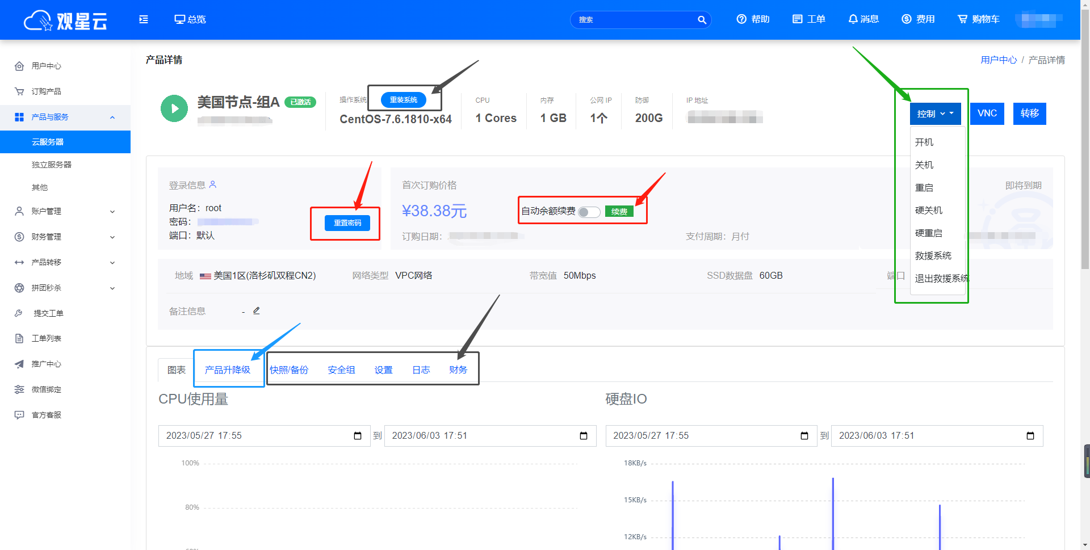
Task: Edit 备注信息 with the pencil icon
Action: click(257, 310)
